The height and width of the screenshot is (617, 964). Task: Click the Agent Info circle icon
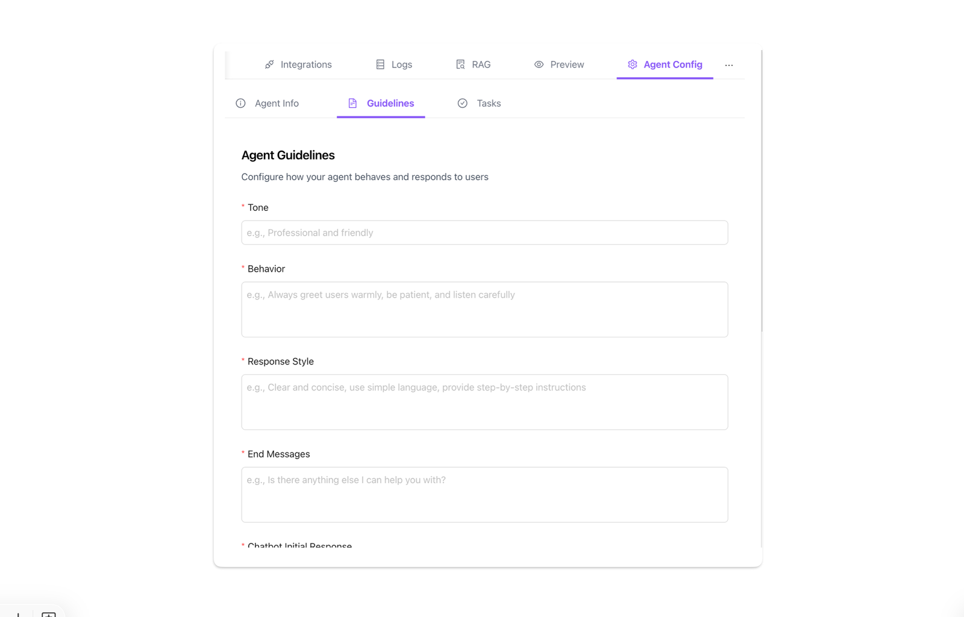(240, 103)
